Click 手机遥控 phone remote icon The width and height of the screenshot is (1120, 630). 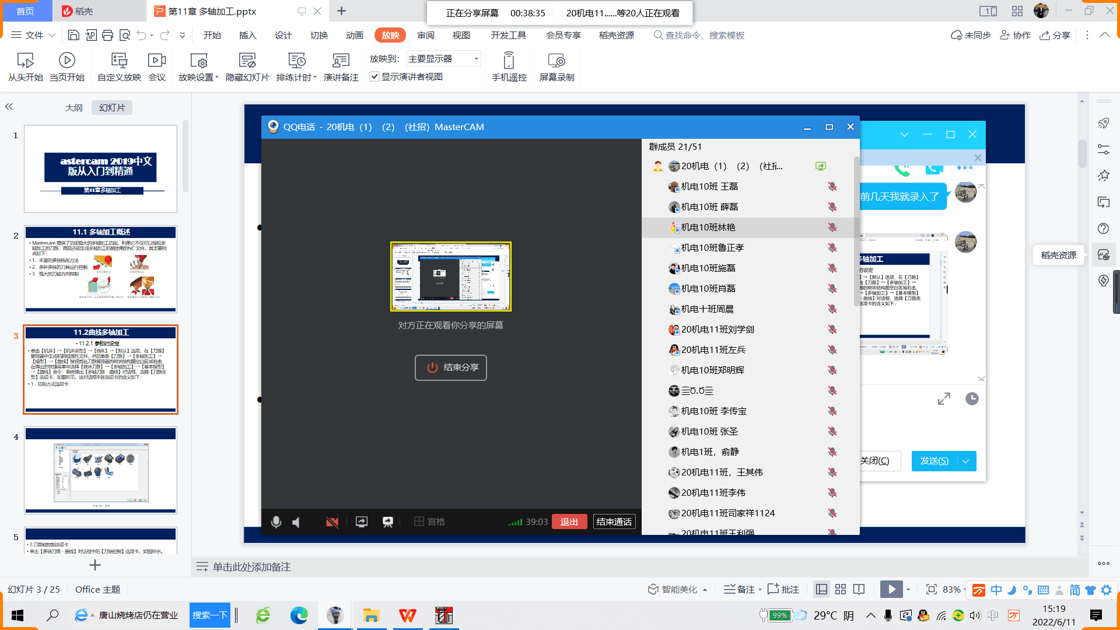tap(509, 61)
